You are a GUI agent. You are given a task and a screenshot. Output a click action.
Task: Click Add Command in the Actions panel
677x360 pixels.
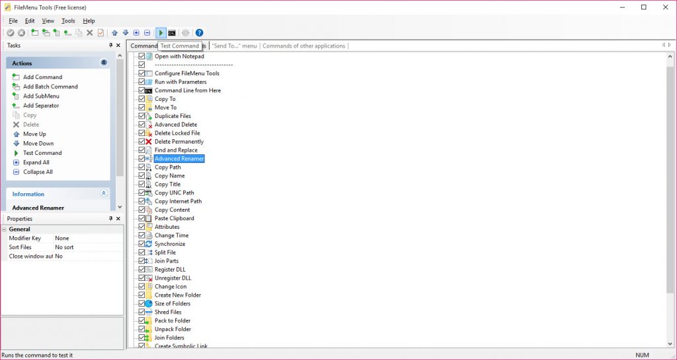(43, 77)
